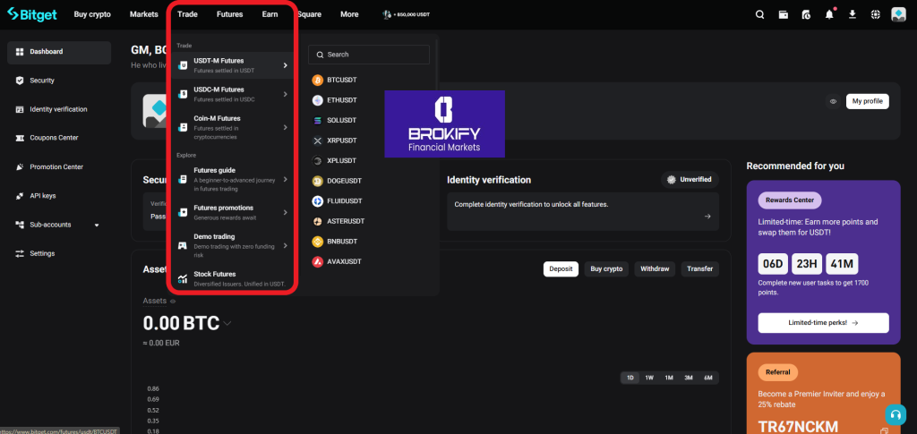Open the headset support chat button
This screenshot has width=917, height=434.
point(895,414)
